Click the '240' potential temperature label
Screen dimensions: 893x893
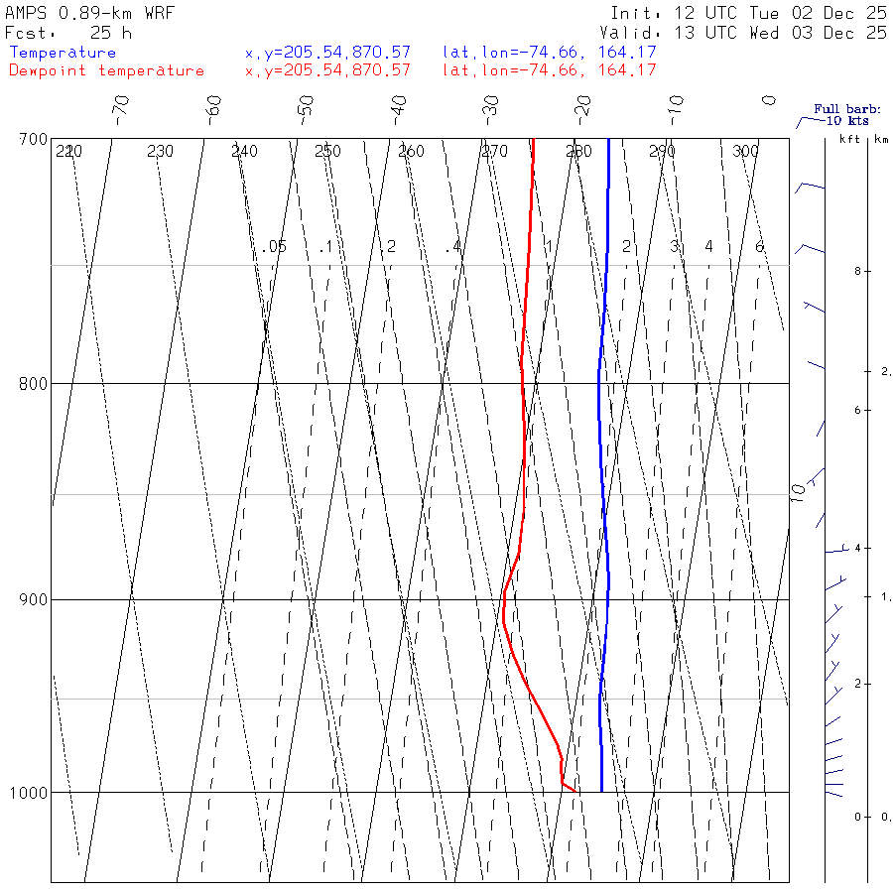click(x=244, y=152)
